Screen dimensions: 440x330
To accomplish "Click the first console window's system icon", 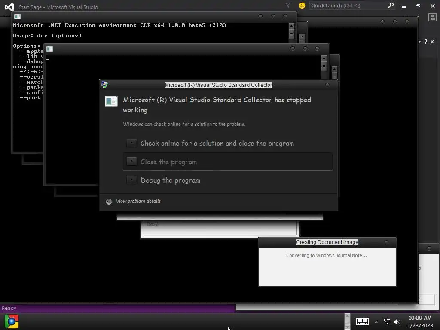I will 17,17.
